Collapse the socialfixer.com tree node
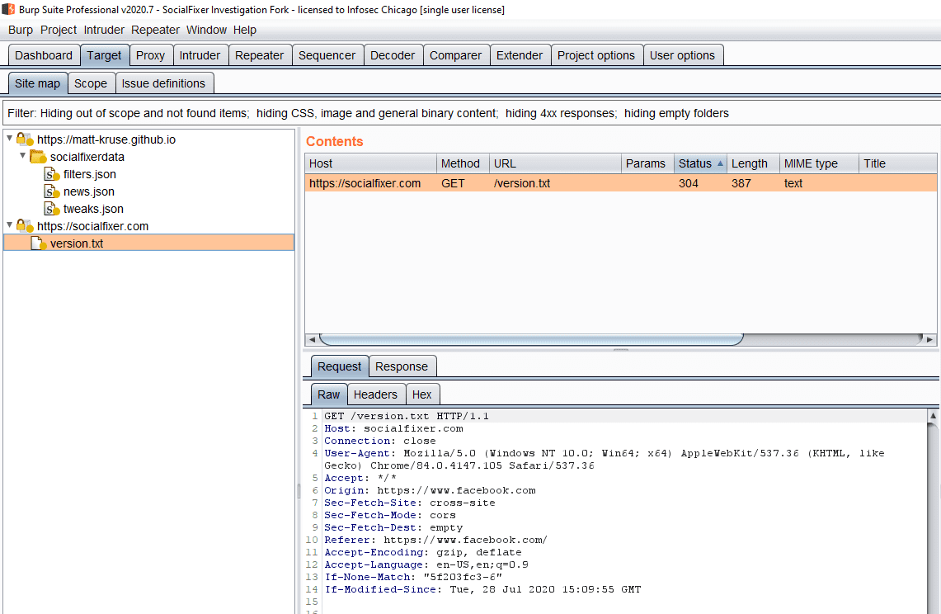The width and height of the screenshot is (941, 614). point(10,225)
